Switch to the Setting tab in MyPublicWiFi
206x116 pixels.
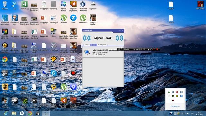[x=87, y=45]
